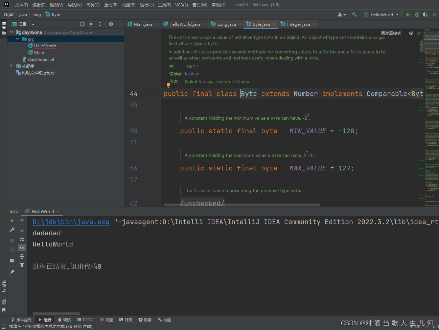Toggle soft-wrap in the run console
Screen dimensions: 439x330
(22, 239)
